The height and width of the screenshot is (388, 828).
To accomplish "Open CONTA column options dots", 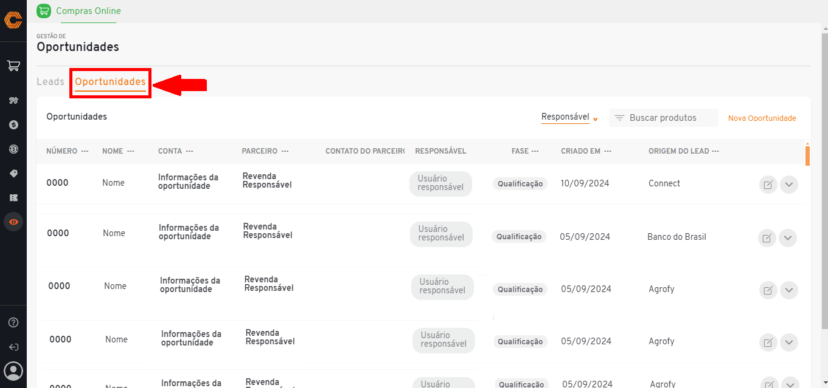I will pos(189,151).
